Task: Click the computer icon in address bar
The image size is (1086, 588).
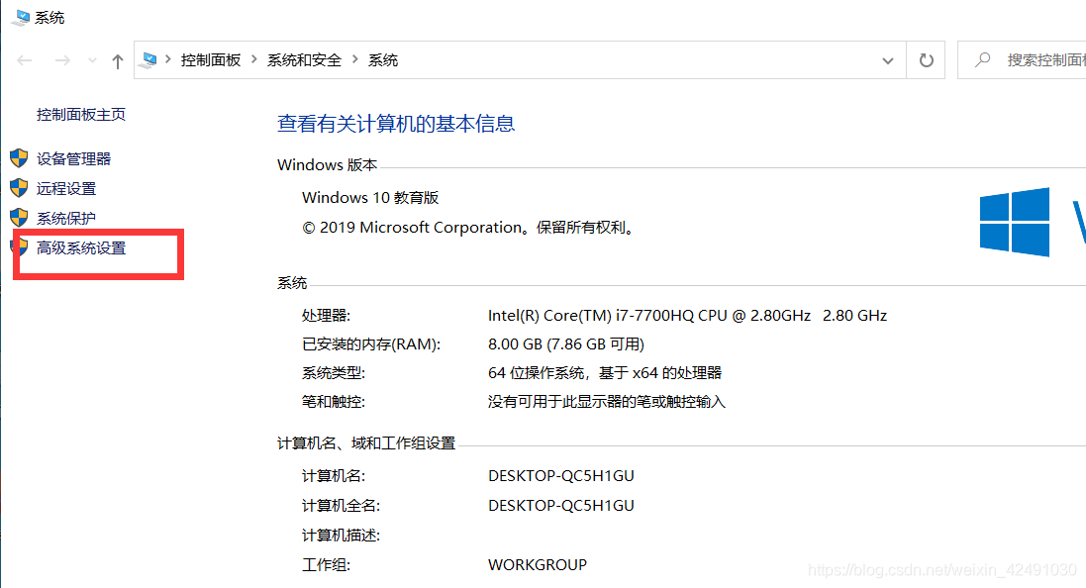Action: (x=148, y=60)
